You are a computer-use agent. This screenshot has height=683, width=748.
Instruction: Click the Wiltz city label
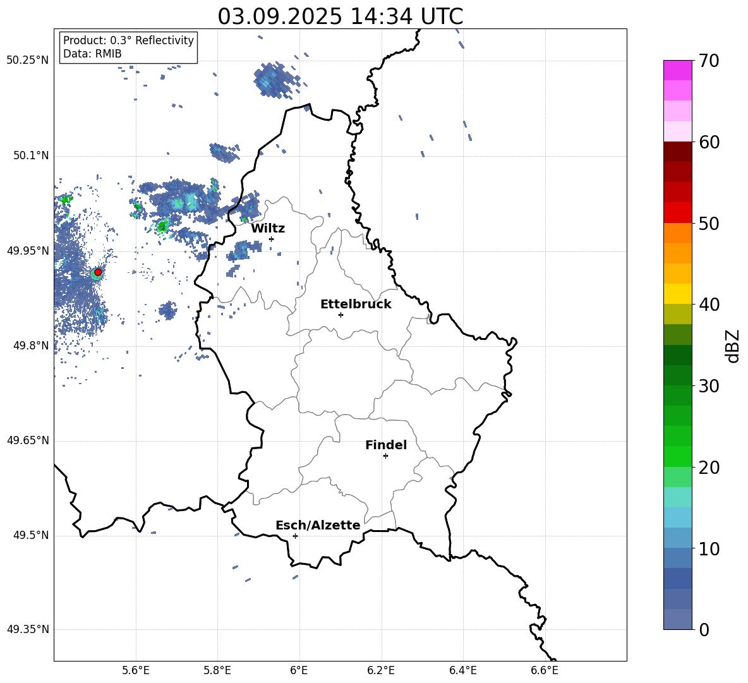[x=268, y=229]
